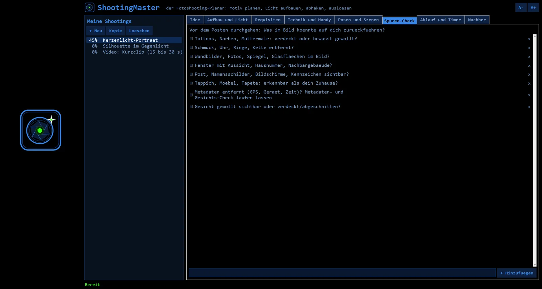Remove the Tattoos, Narben item with x
This screenshot has width=542, height=289.
tap(529, 39)
